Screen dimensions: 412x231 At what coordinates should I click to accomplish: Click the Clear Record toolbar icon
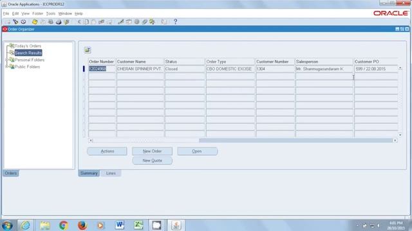tap(102, 22)
